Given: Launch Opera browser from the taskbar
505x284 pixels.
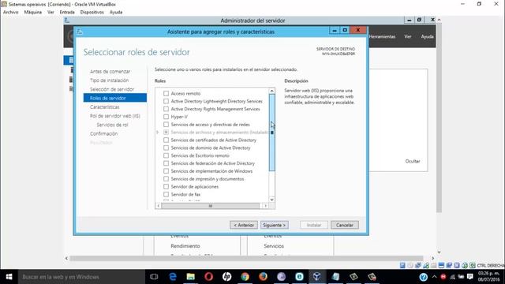Looking at the screenshot, I should [208, 277].
